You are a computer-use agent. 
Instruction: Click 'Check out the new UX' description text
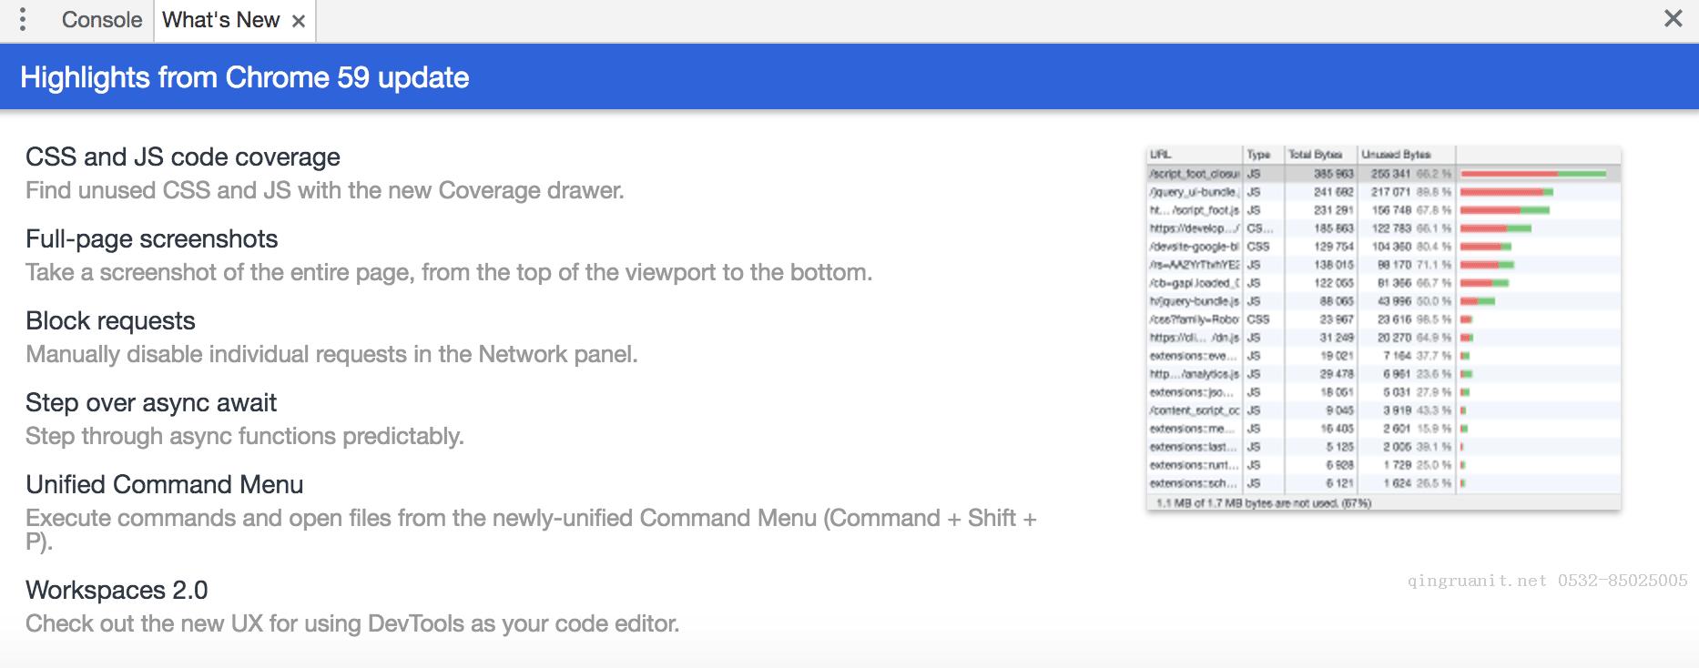[352, 623]
